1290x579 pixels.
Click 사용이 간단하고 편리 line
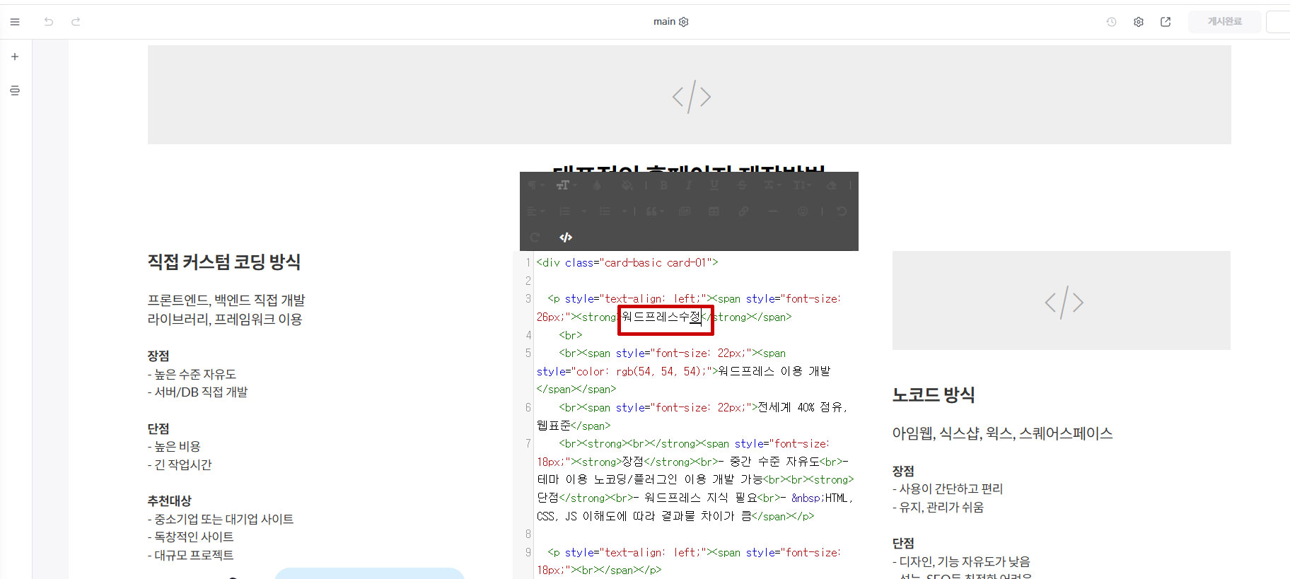[948, 489]
